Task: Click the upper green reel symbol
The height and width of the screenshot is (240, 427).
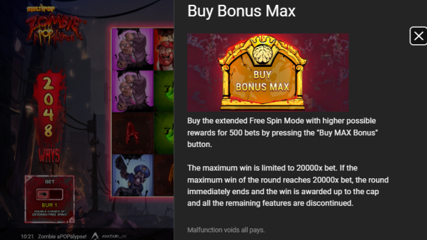Action: 164,91
